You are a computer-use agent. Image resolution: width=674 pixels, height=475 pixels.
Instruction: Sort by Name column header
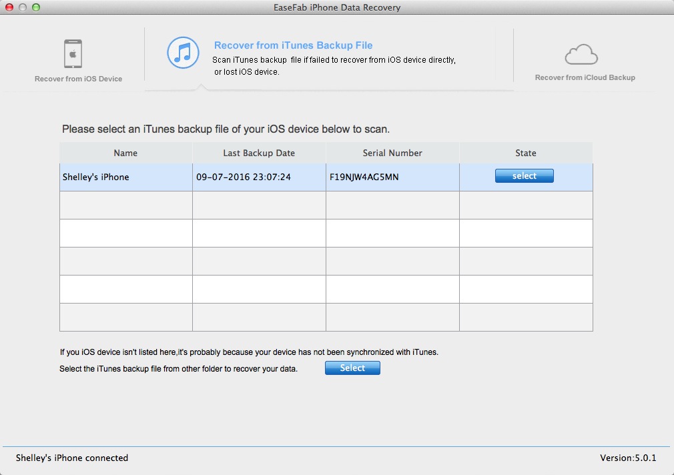click(126, 153)
